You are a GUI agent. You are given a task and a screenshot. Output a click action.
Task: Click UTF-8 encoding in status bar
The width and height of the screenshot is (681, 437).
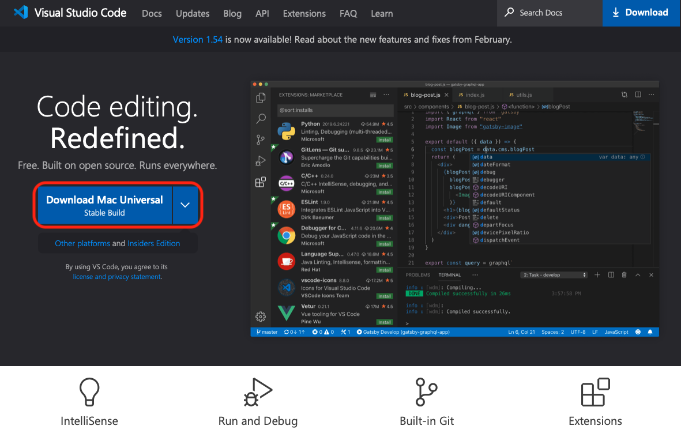(578, 332)
